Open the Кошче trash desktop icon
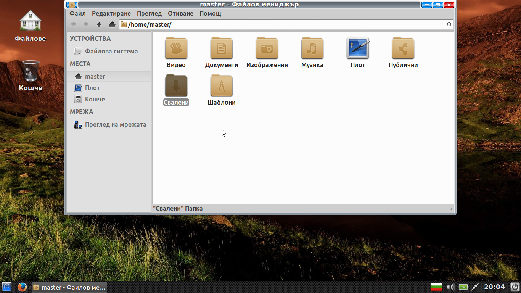The image size is (521, 293). pos(31,76)
